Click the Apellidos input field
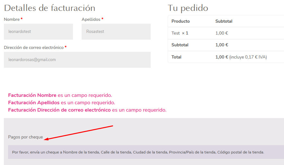The width and height of the screenshot is (284, 165). coord(116,32)
